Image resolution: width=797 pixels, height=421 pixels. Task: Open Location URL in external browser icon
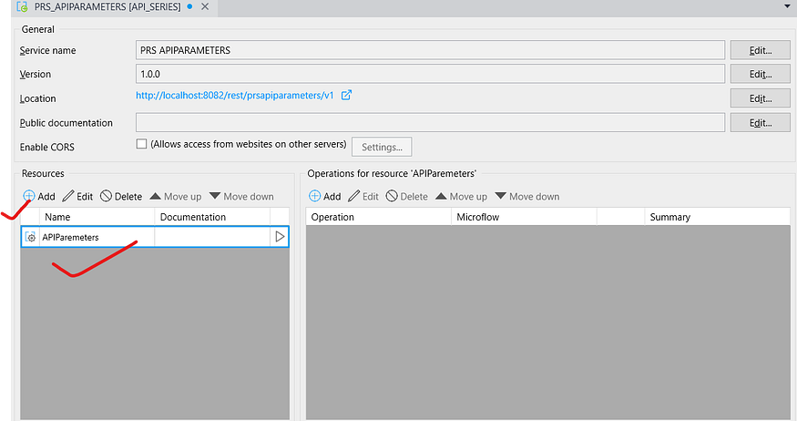click(346, 95)
